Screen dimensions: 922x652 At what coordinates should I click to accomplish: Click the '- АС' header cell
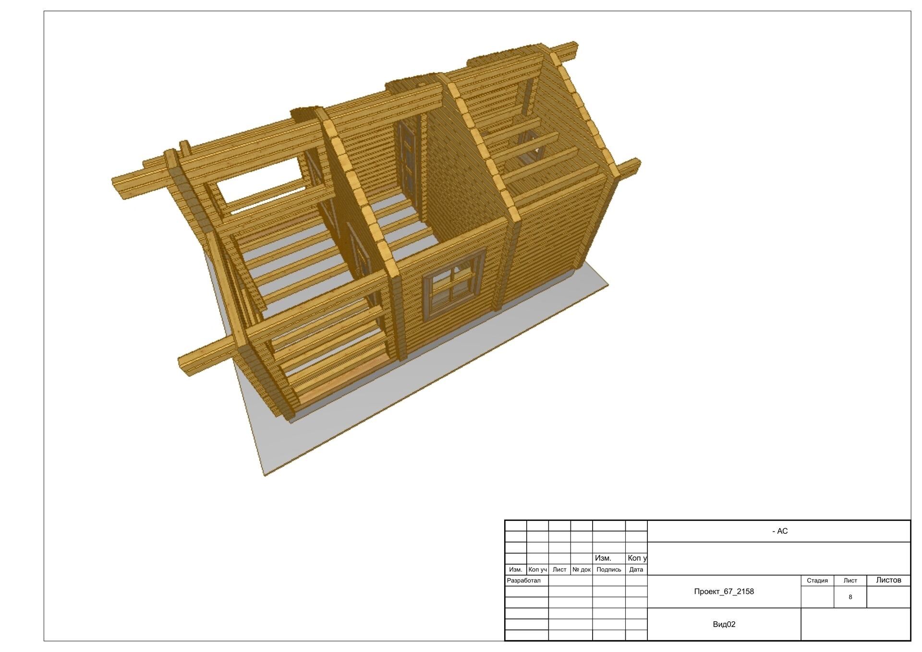pos(779,531)
